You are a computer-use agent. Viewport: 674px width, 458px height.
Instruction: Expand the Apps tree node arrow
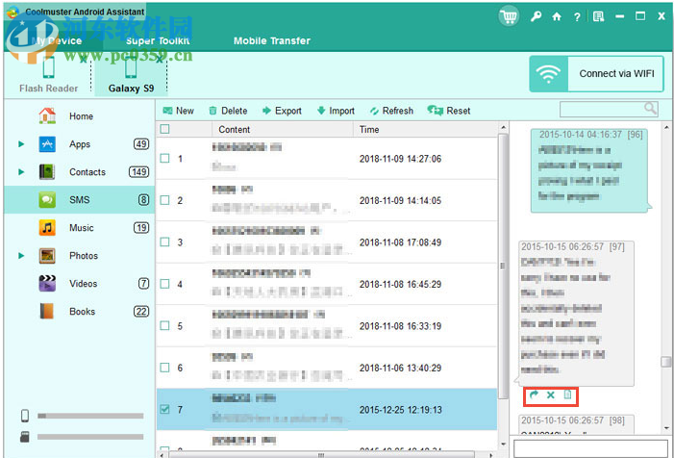(21, 144)
